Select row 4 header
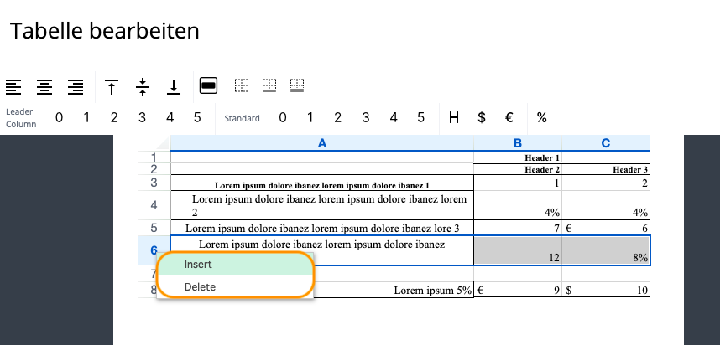Image resolution: width=720 pixels, height=345 pixels. pos(154,205)
